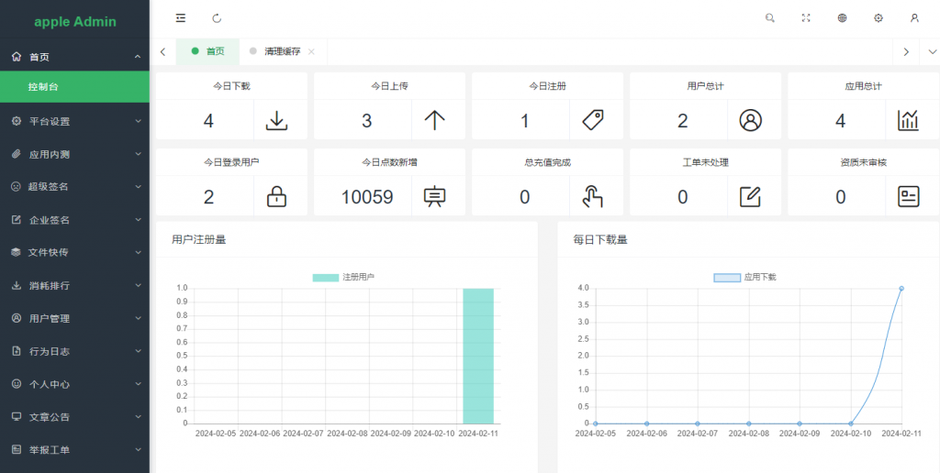Close the 清理缓存 tab
Screen dimensions: 940x473
(311, 51)
